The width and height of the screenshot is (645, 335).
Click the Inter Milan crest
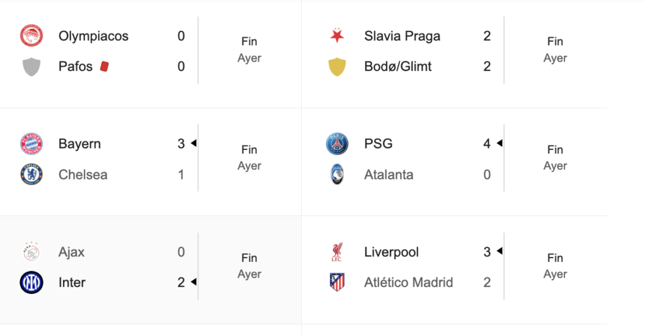[x=31, y=283]
